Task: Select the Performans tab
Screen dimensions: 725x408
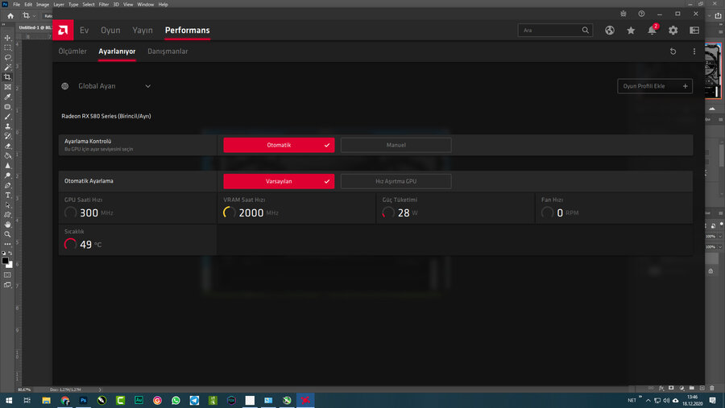Action: 187,30
